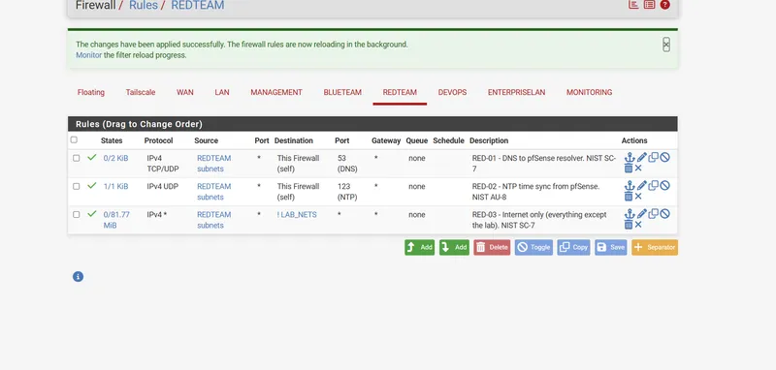
Task: Switch to the MONITORING tab
Action: 590,92
